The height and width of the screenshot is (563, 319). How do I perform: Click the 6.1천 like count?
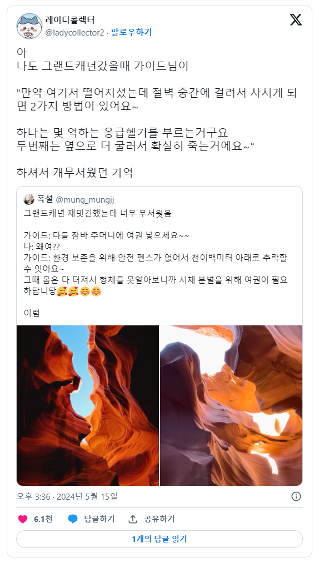click(x=43, y=519)
